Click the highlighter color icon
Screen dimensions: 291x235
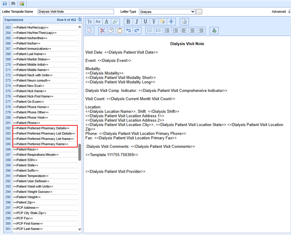115,22
